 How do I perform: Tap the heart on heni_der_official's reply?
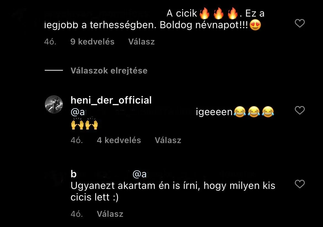[300, 110]
